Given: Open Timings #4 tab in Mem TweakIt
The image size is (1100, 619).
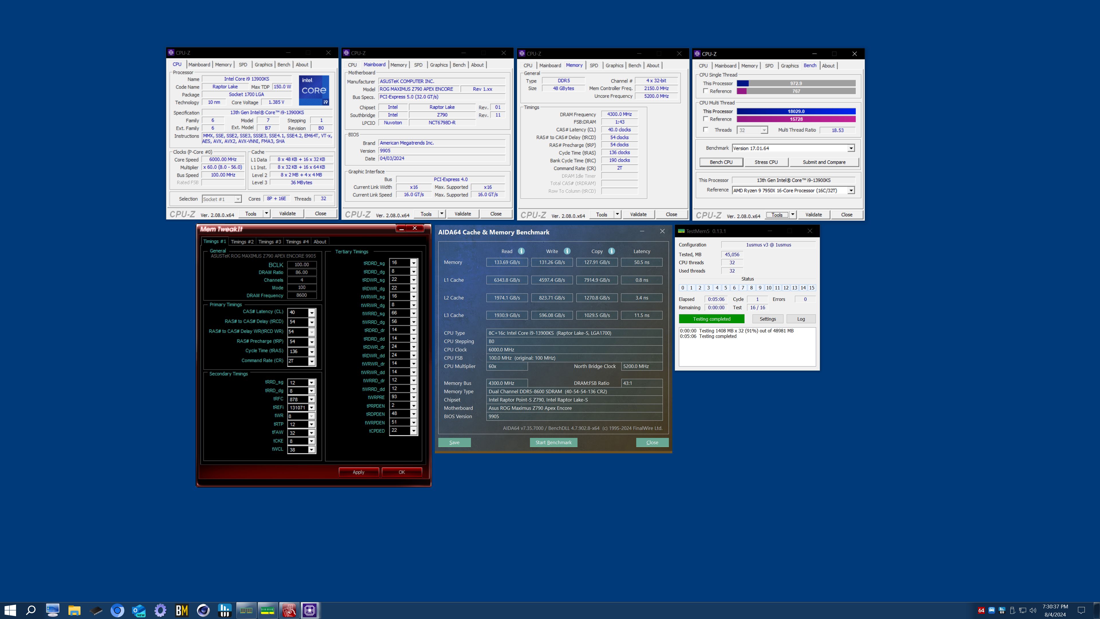Looking at the screenshot, I should (297, 242).
